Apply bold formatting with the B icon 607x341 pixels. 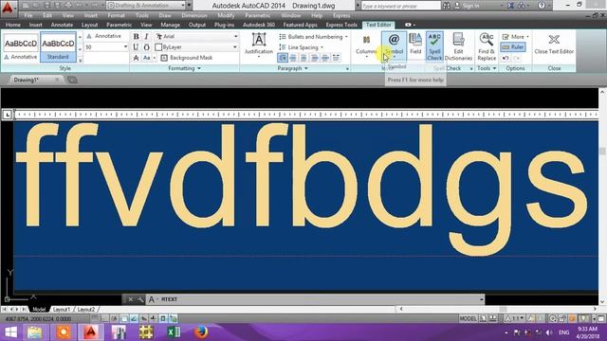[136, 36]
